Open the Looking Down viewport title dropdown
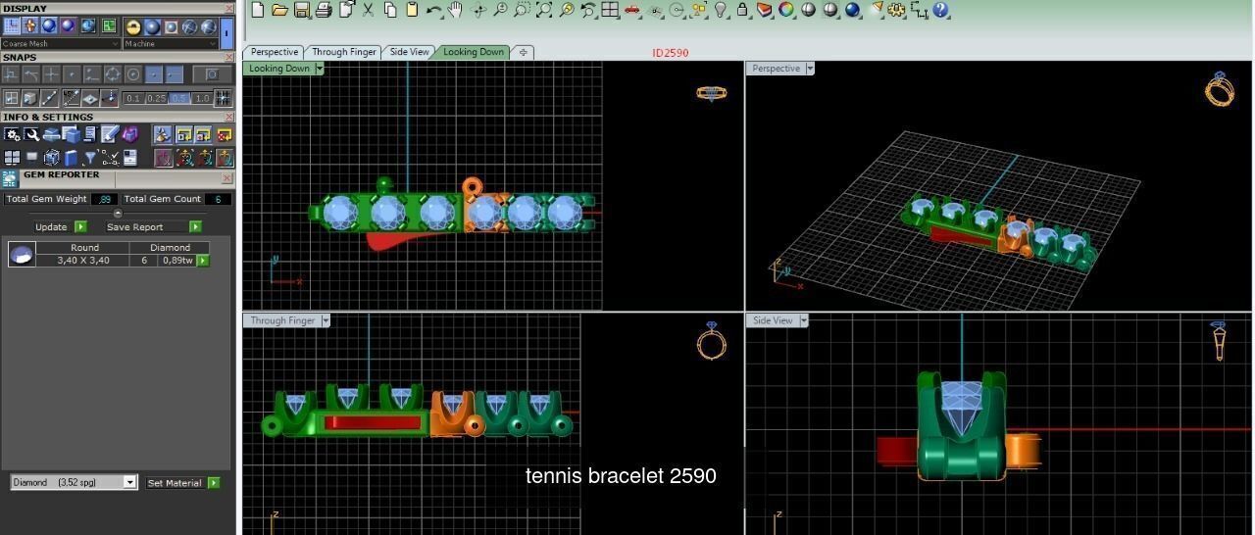The width and height of the screenshot is (1255, 535). point(320,69)
